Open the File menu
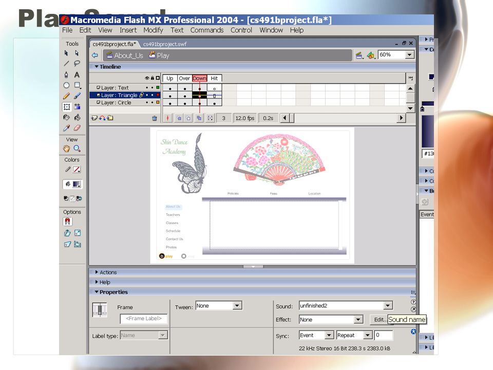493x370 pixels. pyautogui.click(x=67, y=30)
